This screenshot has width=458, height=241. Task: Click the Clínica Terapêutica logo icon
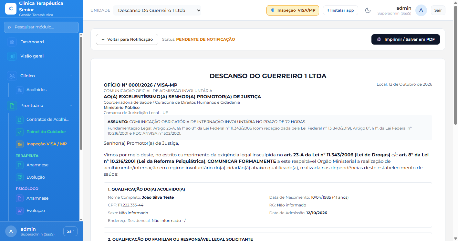(x=11, y=9)
